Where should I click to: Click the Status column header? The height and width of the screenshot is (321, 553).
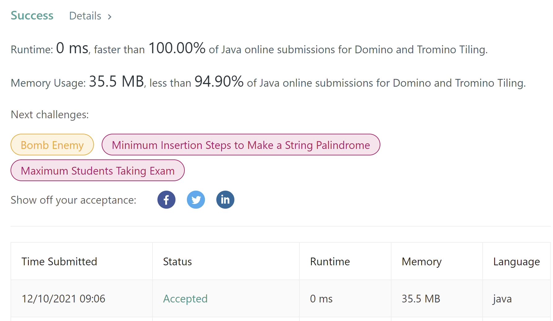pyautogui.click(x=177, y=262)
